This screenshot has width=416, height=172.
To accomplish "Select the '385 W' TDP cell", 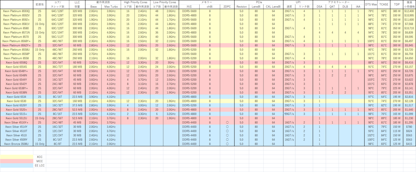I will pyautogui.click(x=397, y=11).
